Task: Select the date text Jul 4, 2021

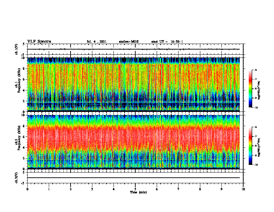Action: 97,42
